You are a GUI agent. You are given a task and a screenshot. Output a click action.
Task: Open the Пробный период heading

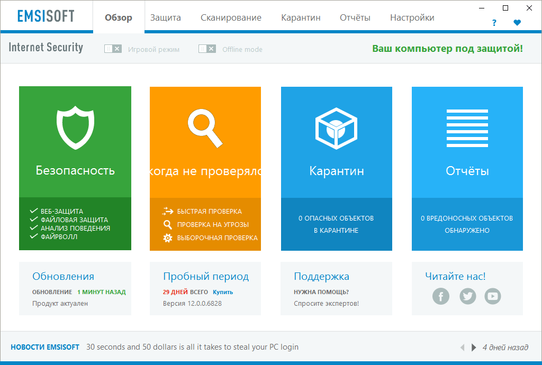click(x=206, y=276)
